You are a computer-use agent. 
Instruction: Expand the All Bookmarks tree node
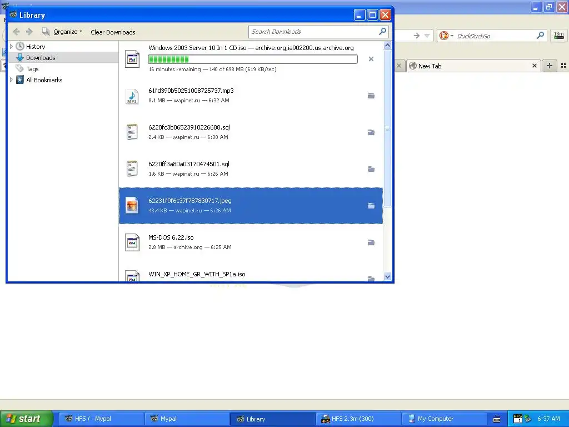11,80
